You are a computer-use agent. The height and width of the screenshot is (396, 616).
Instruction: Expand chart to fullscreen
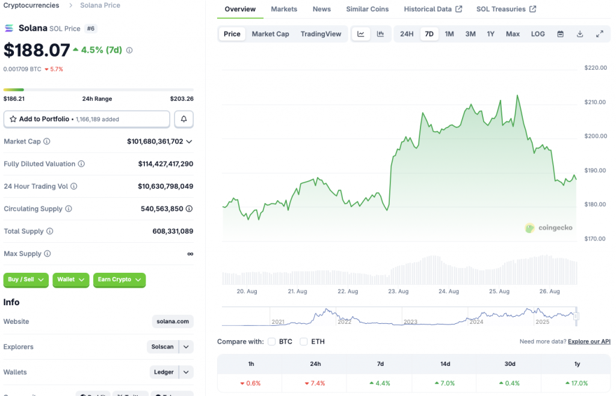pos(600,34)
